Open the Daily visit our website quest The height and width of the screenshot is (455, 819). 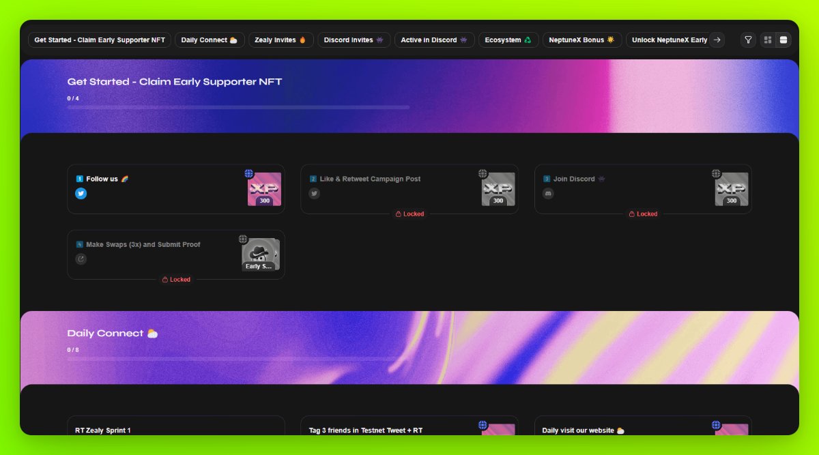[x=643, y=426]
